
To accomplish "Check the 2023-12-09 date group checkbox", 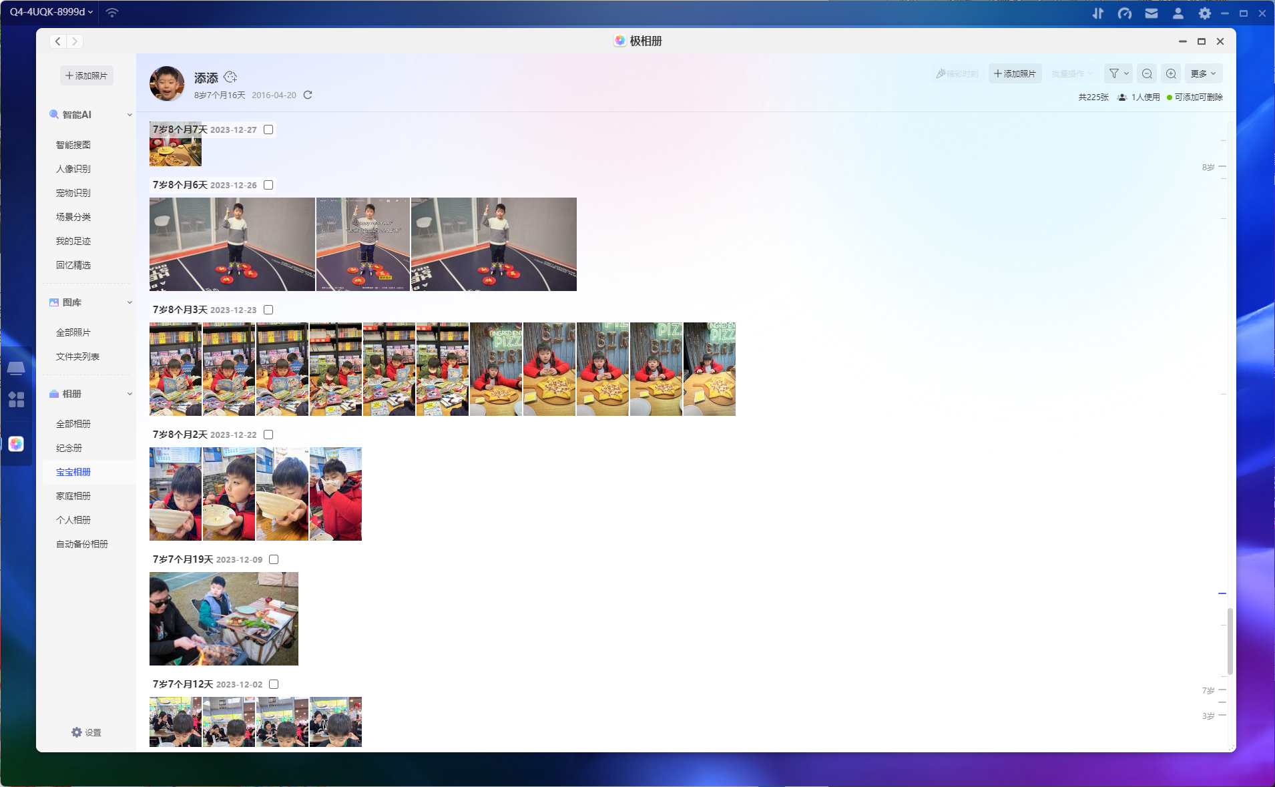I will (274, 559).
